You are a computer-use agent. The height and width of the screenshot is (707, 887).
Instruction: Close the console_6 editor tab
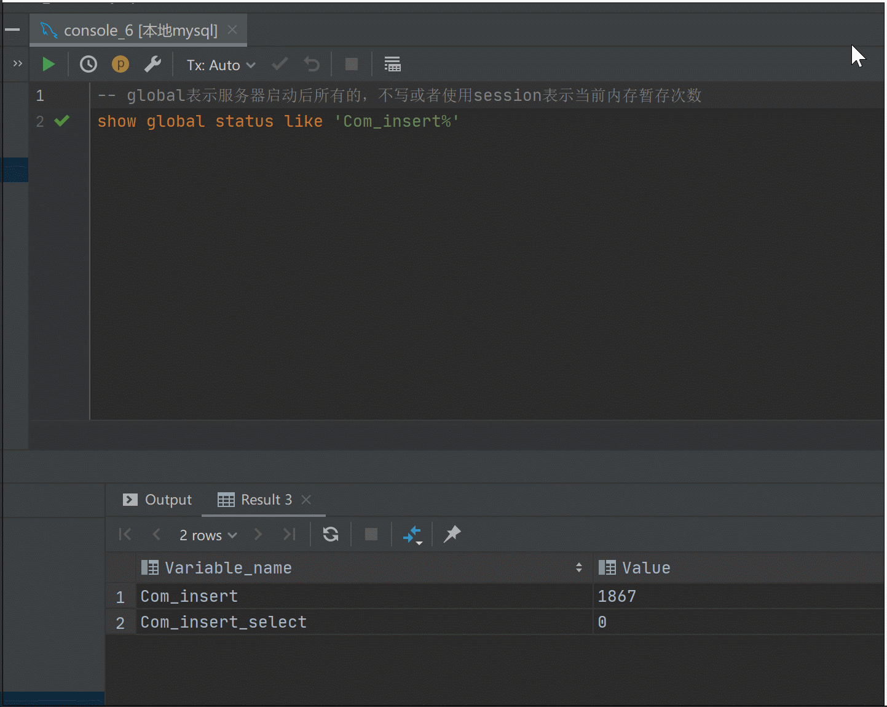coord(232,30)
